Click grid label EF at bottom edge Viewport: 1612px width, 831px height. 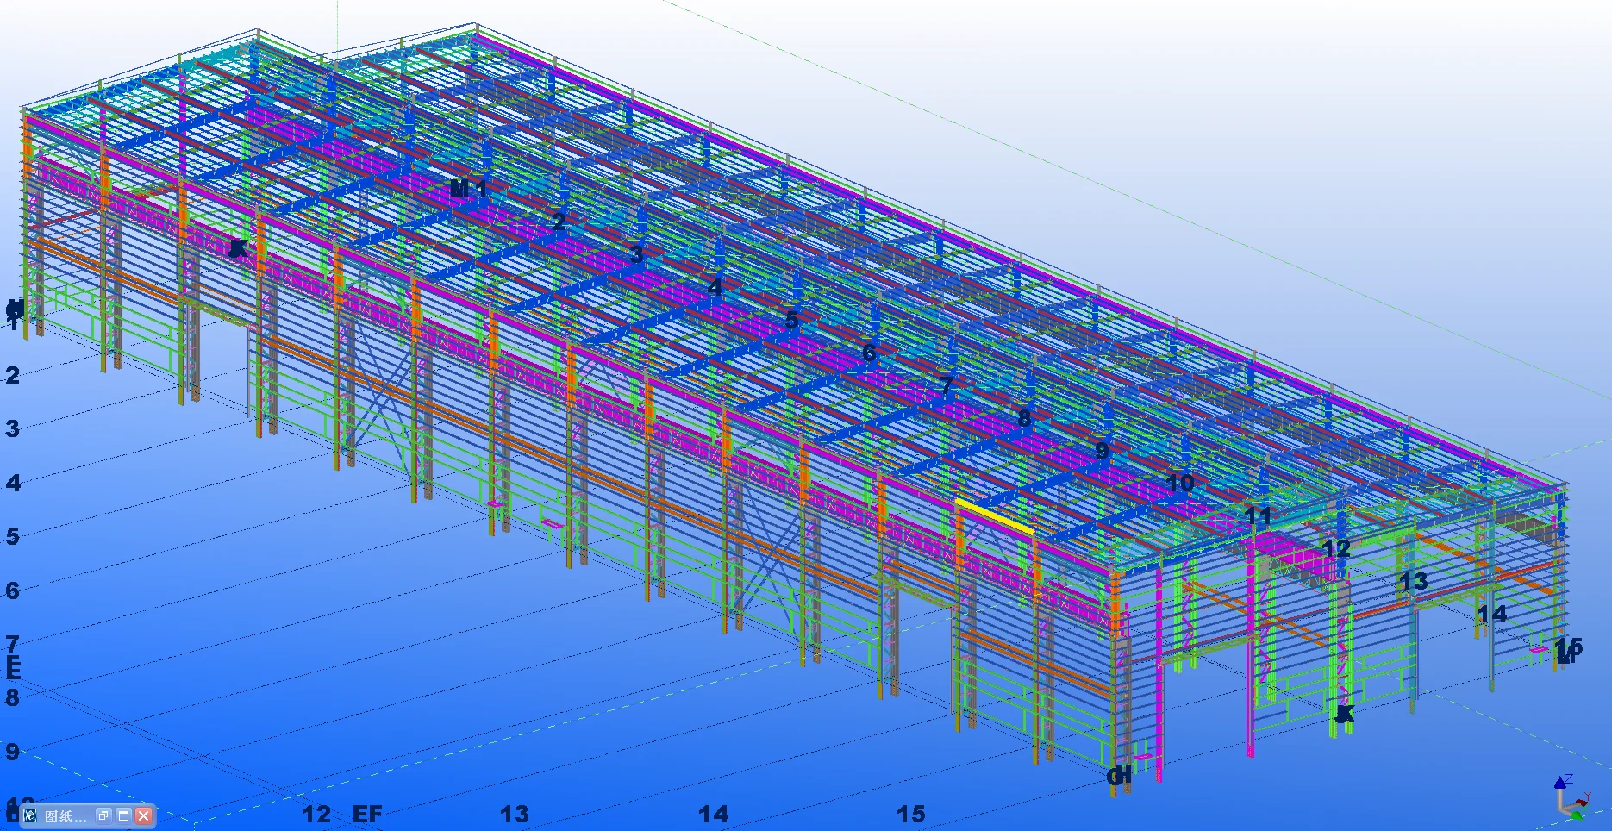click(367, 814)
